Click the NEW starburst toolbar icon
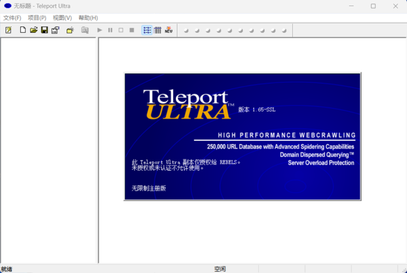 (x=169, y=30)
